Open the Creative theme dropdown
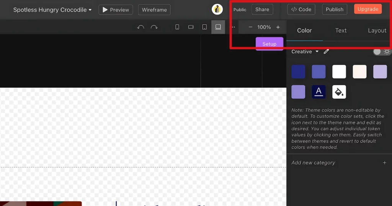The width and height of the screenshot is (392, 206). (305, 51)
